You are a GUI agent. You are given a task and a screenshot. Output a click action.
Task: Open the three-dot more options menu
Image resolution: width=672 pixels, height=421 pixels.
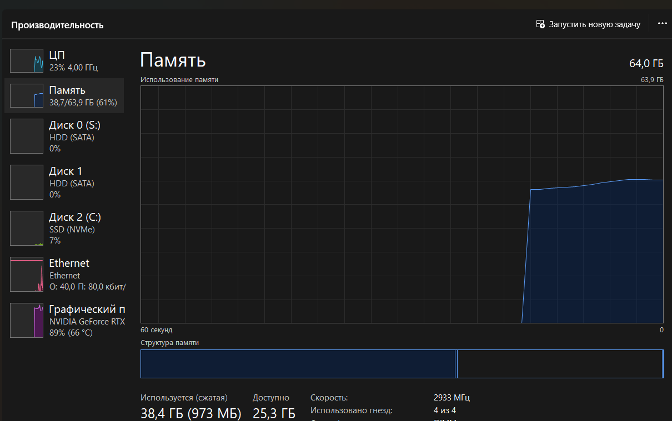pyautogui.click(x=662, y=24)
